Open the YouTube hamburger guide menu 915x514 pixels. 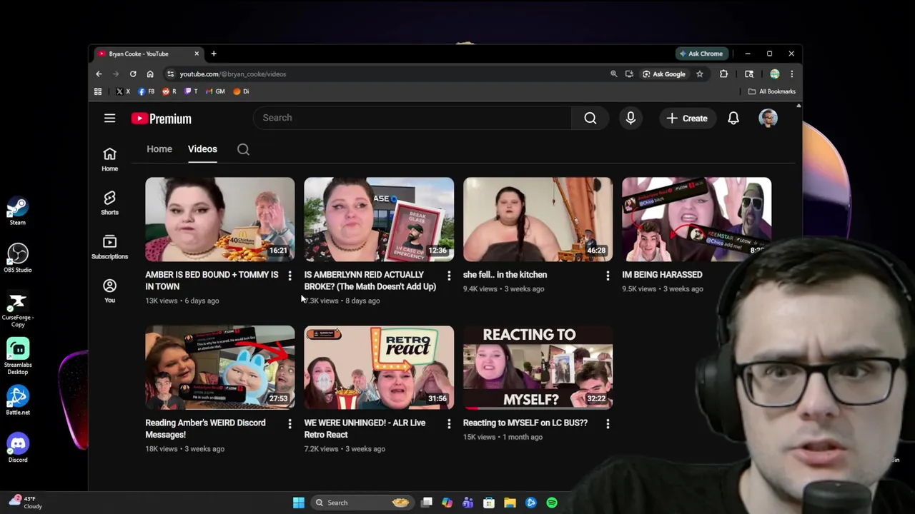pyautogui.click(x=109, y=119)
